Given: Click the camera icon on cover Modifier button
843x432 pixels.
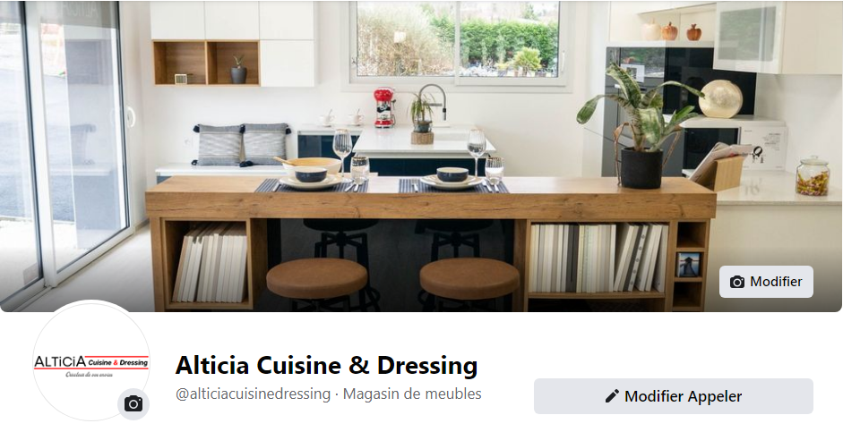Looking at the screenshot, I should point(737,282).
